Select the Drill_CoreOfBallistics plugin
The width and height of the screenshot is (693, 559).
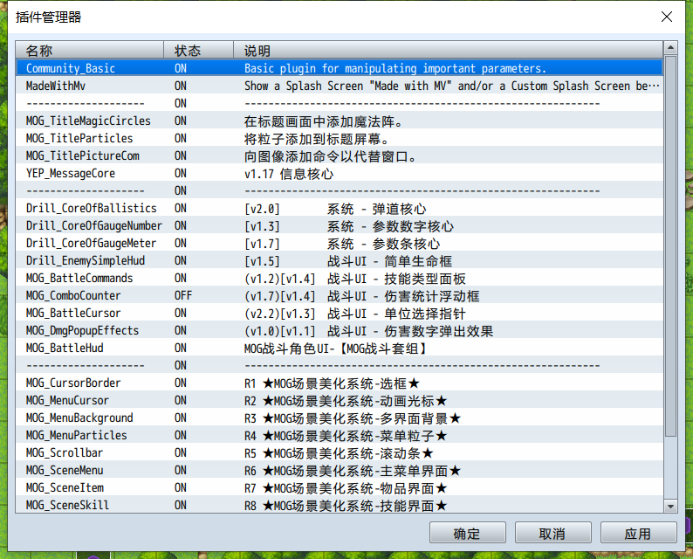(x=340, y=208)
